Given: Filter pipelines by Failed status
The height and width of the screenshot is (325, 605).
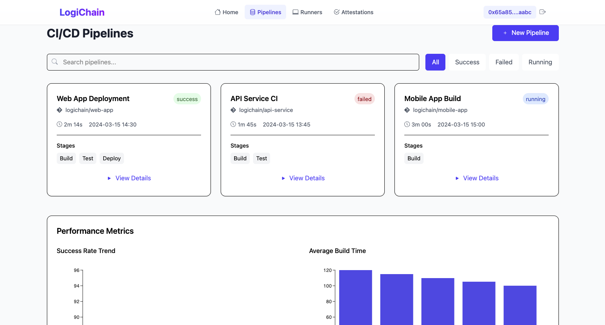Looking at the screenshot, I should pos(504,62).
